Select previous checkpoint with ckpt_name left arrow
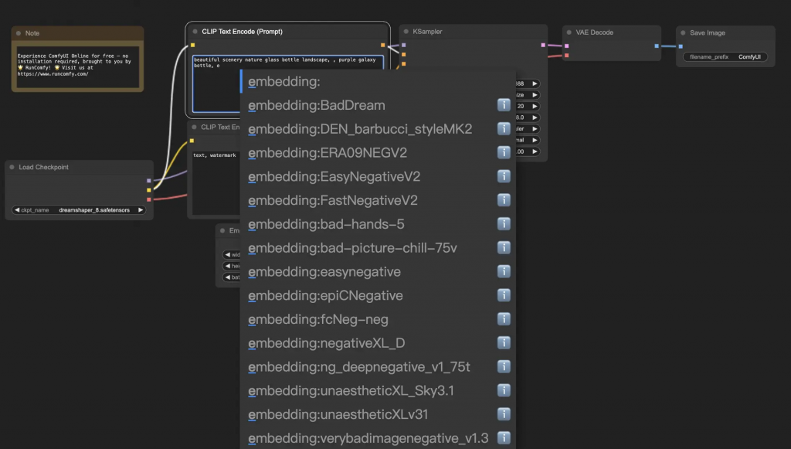This screenshot has height=449, width=791. tap(17, 210)
